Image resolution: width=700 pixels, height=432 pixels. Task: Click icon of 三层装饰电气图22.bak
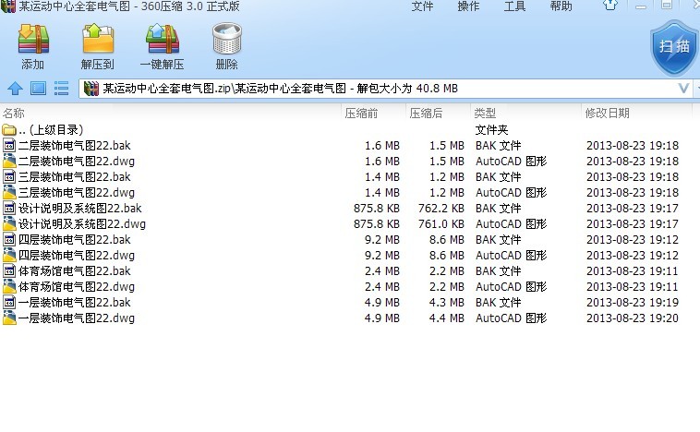[9, 176]
